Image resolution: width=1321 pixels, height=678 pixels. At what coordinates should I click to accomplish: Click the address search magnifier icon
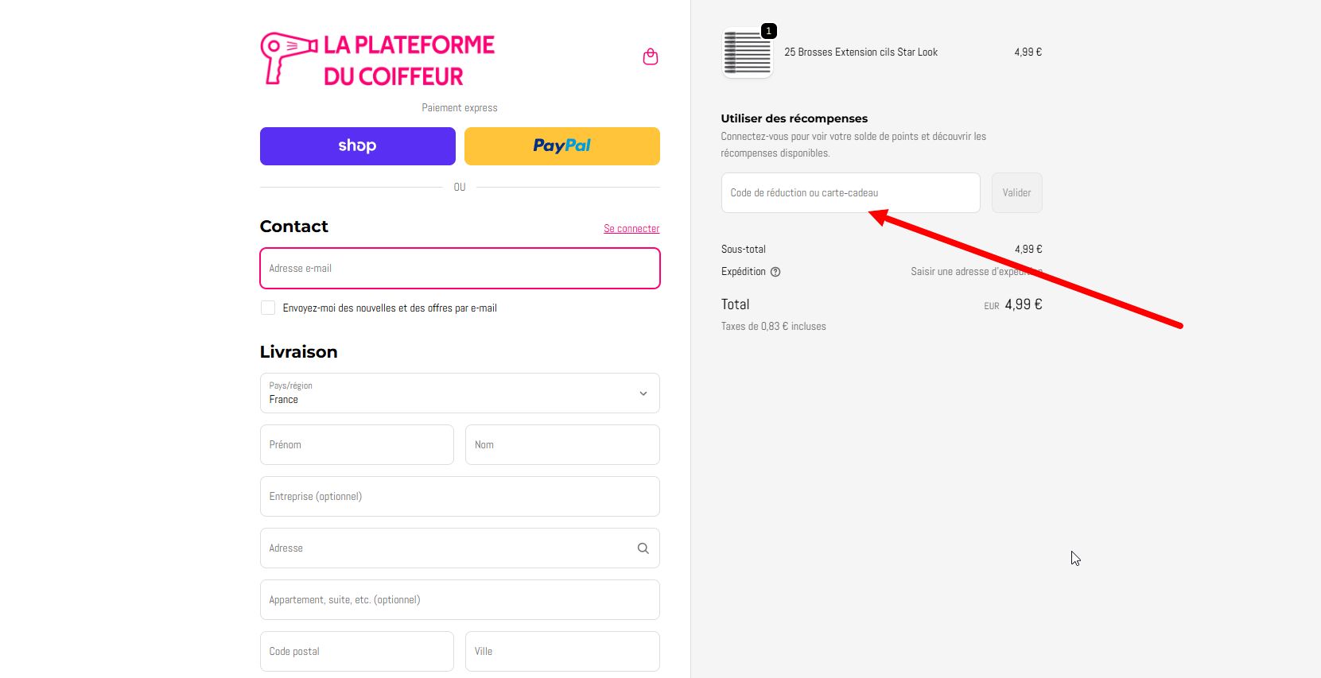643,548
